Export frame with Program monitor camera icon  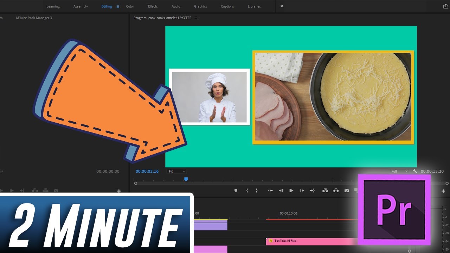347,190
